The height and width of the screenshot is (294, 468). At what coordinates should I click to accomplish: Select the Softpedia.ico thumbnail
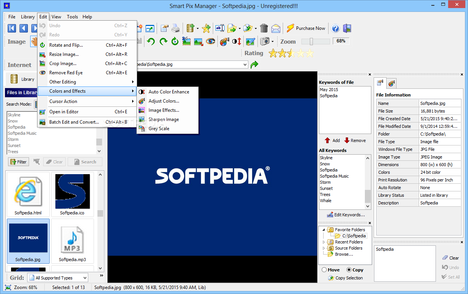coord(73,195)
